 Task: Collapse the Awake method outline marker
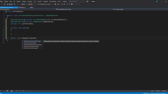coord(7,28)
